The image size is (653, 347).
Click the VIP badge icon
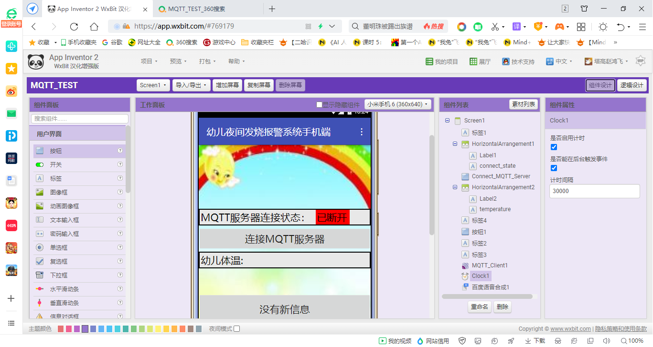(x=641, y=61)
